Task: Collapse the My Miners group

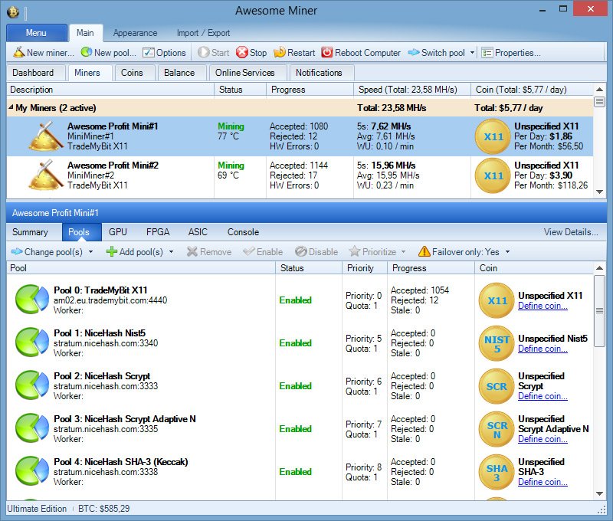Action: [x=11, y=107]
